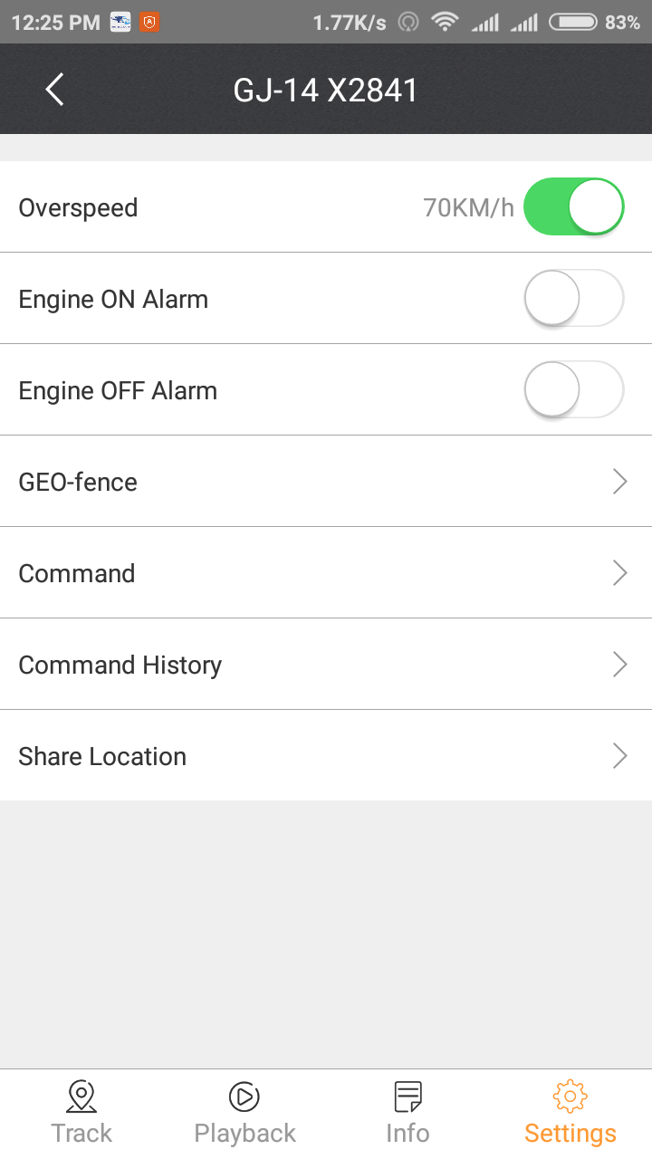Enable the Engine OFF Alarm switch
The width and height of the screenshot is (652, 1159).
574,389
